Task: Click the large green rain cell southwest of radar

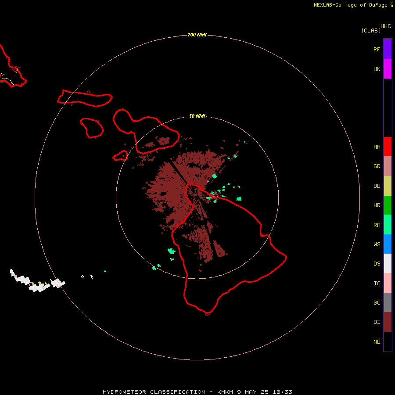Action: [x=171, y=251]
